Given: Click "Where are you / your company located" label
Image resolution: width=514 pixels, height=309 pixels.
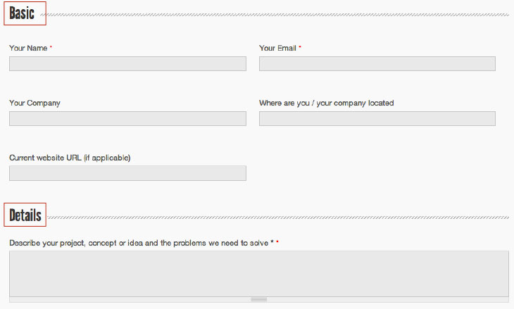Looking at the screenshot, I should pos(326,103).
